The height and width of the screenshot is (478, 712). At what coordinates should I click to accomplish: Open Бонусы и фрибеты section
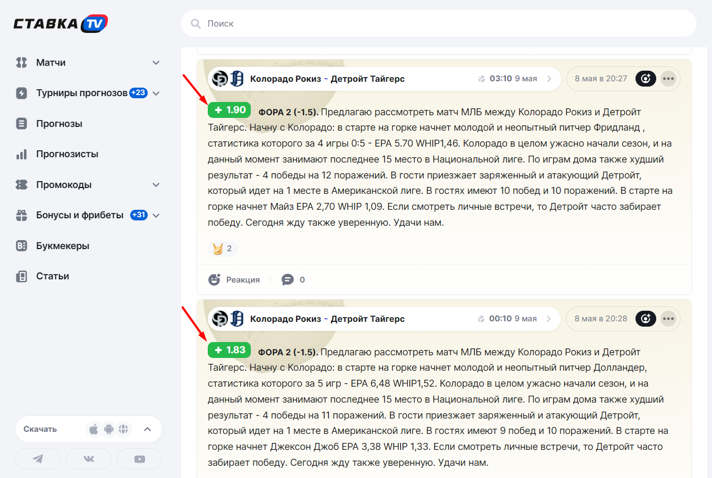pos(80,215)
